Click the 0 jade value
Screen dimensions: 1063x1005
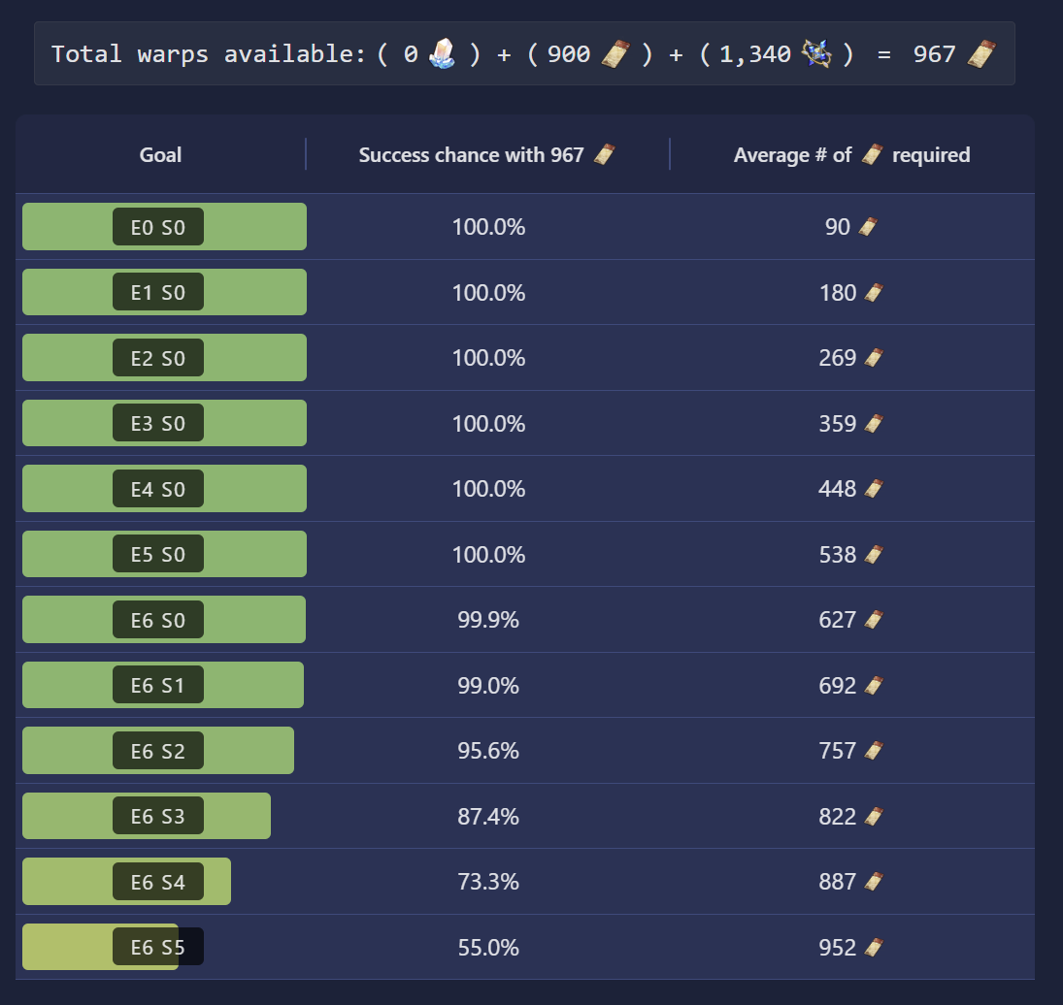coord(411,53)
